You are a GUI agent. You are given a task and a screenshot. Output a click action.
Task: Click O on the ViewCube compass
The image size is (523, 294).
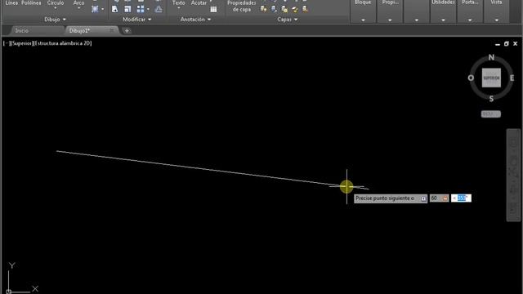(x=471, y=78)
